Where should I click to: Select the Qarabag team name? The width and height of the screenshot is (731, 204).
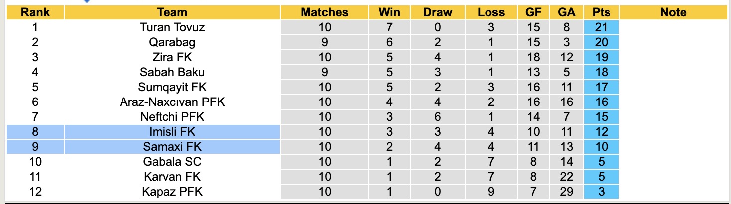pyautogui.click(x=172, y=42)
